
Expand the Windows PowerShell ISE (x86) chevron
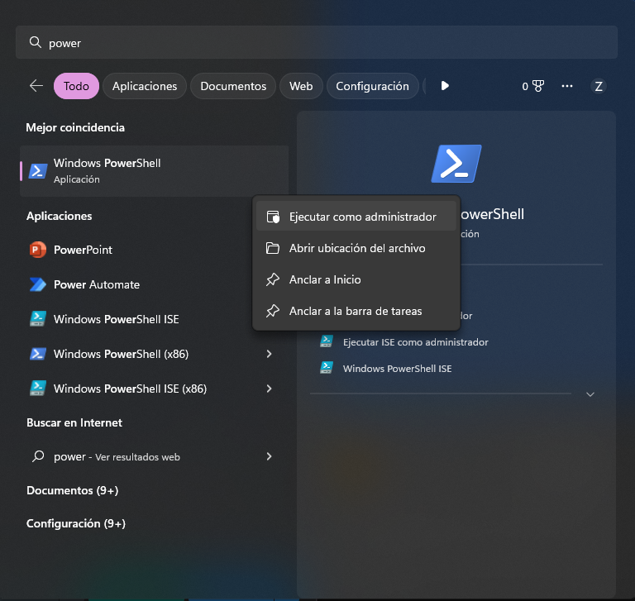269,389
